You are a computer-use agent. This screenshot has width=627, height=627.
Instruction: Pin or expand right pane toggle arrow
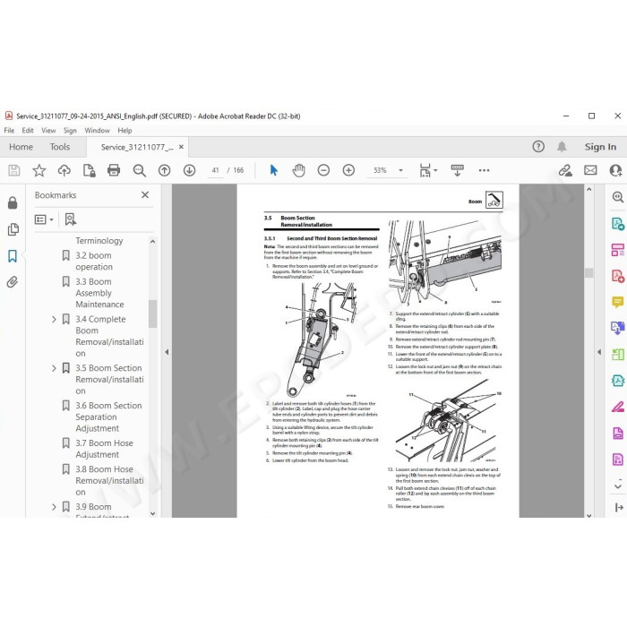(x=619, y=507)
